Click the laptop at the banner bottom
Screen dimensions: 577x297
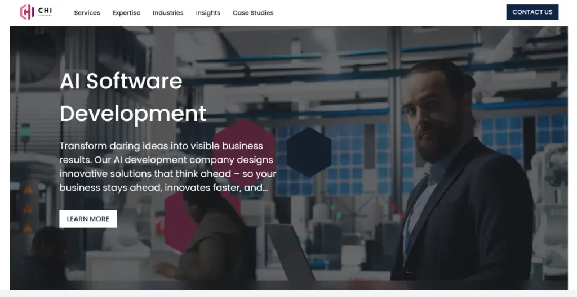point(290,253)
